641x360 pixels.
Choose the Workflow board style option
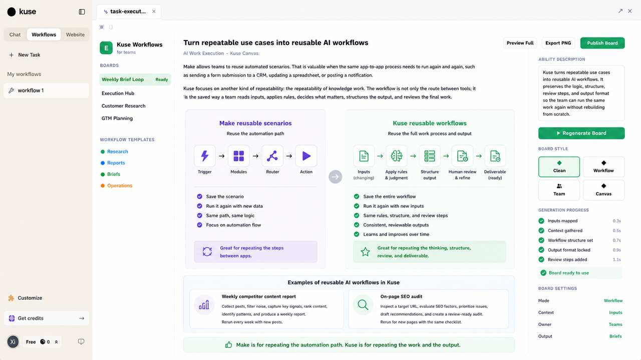click(x=603, y=166)
